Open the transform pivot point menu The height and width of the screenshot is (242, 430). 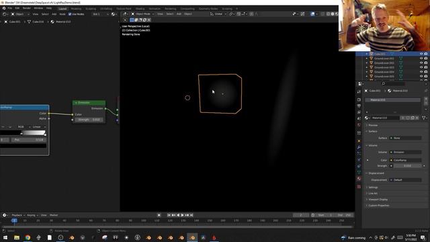pyautogui.click(x=231, y=14)
